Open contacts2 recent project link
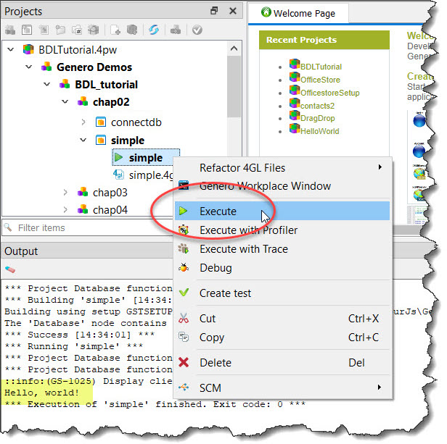 [317, 106]
